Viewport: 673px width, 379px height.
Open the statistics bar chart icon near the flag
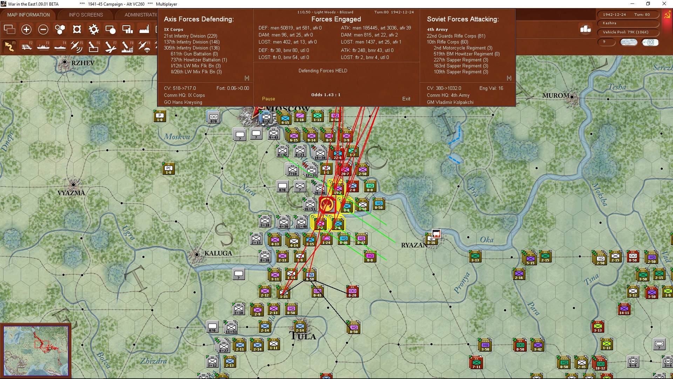585,29
